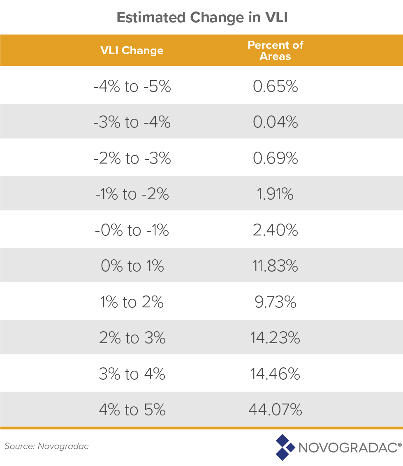This screenshot has width=403, height=466.
Task: Click the 1% to 2% row label
Action: pyautogui.click(x=132, y=302)
